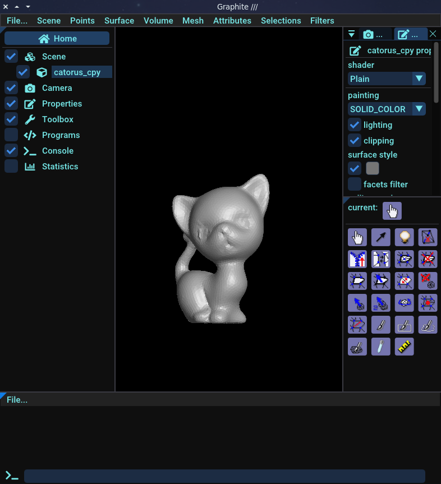441x484 pixels.
Task: Select the black arrow selection tool
Action: [x=381, y=237]
